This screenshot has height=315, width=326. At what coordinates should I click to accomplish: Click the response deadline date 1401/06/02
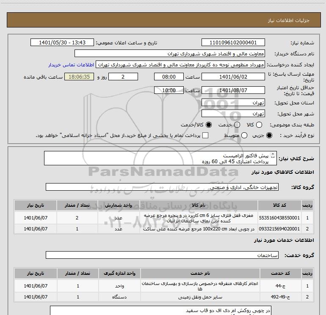[x=233, y=77]
